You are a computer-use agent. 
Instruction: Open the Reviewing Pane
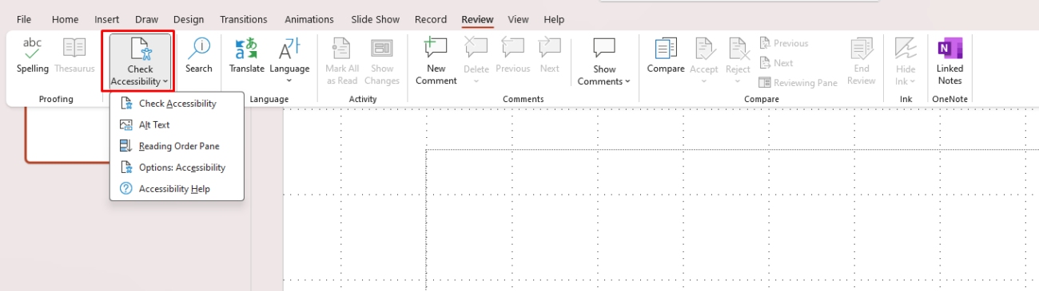(x=798, y=83)
